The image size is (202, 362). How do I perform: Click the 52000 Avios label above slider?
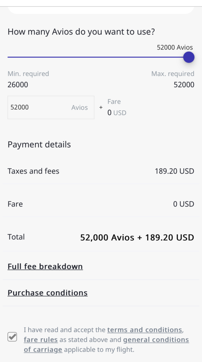click(x=175, y=47)
